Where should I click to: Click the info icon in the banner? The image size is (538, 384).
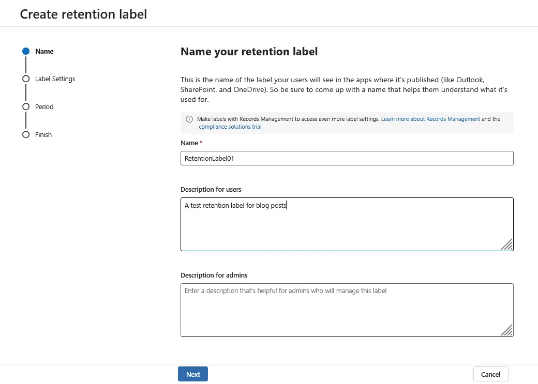tap(190, 118)
